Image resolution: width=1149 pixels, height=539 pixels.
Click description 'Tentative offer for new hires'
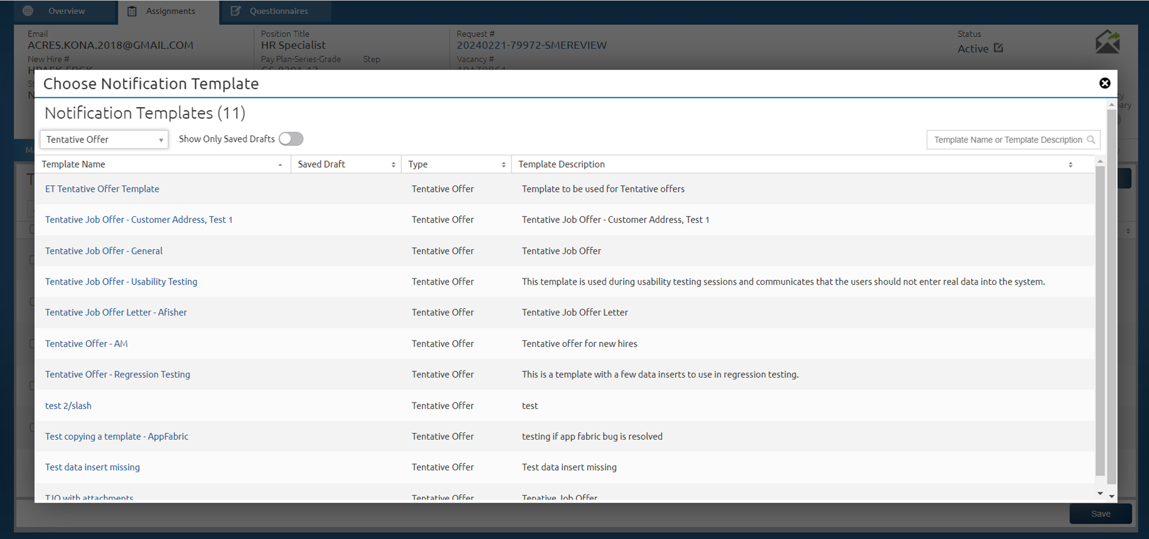pos(579,344)
